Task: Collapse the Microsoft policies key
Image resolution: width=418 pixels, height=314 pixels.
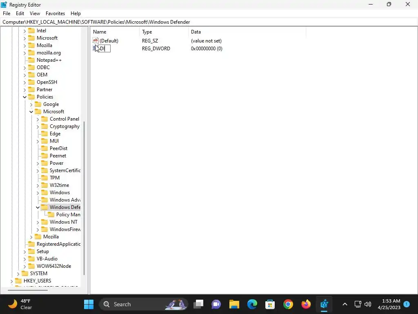Action: tap(31, 112)
